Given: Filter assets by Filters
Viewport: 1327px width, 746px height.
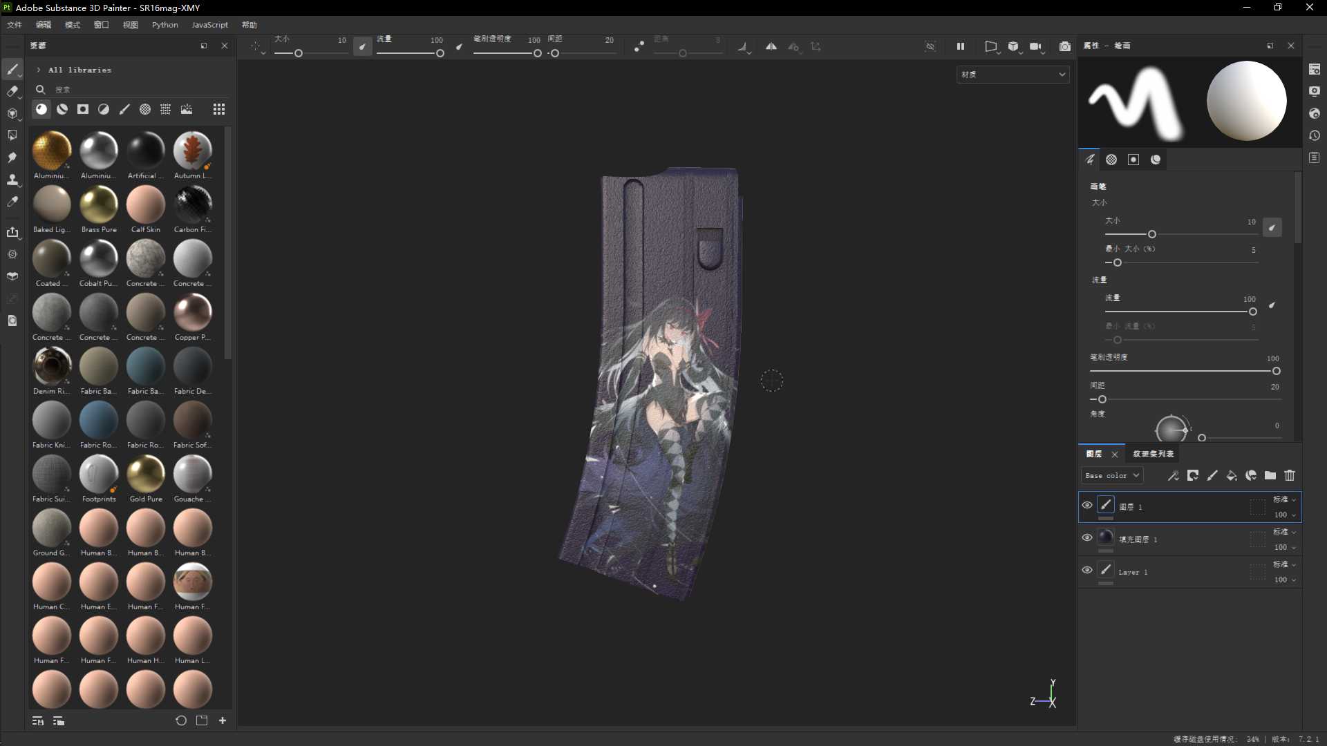Looking at the screenshot, I should click(104, 109).
